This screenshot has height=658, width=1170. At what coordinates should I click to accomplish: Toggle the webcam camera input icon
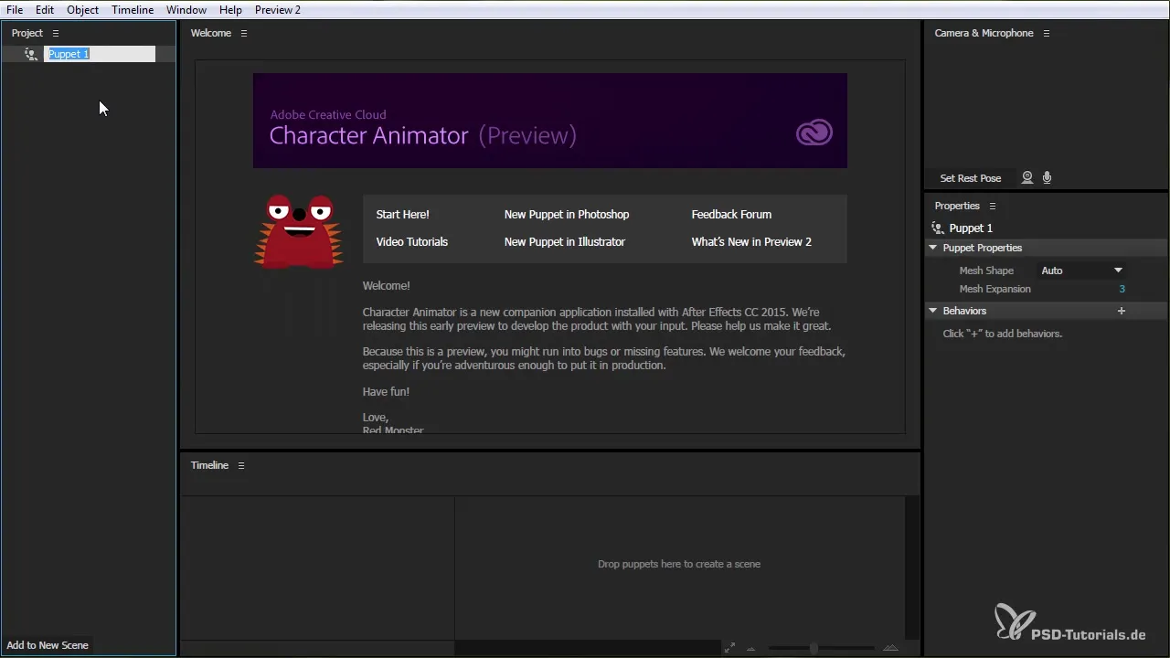(1027, 178)
